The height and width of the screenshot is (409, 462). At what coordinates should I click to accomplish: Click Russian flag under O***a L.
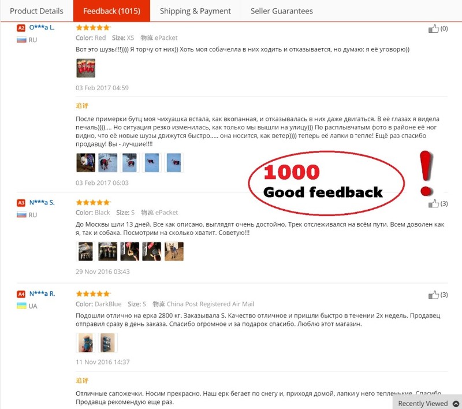(x=21, y=39)
